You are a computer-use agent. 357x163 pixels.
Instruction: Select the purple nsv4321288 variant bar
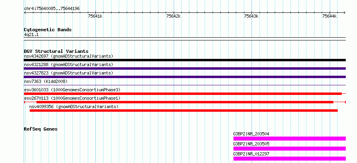(x=185, y=68)
